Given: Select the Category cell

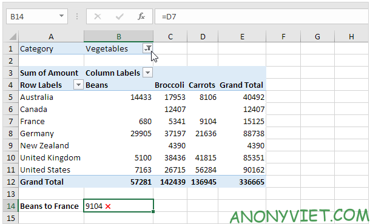Looking at the screenshot, I should 51,48.
